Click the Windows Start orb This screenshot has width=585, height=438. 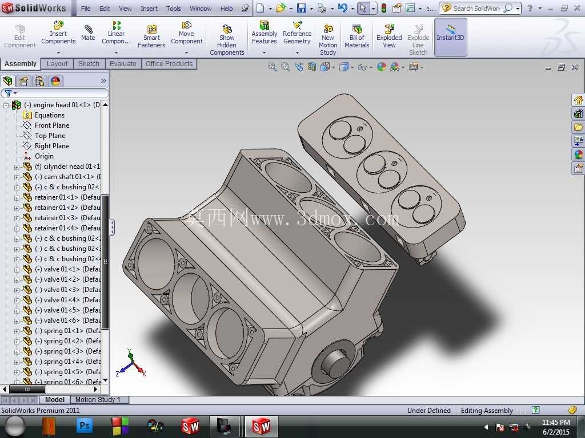tap(15, 425)
